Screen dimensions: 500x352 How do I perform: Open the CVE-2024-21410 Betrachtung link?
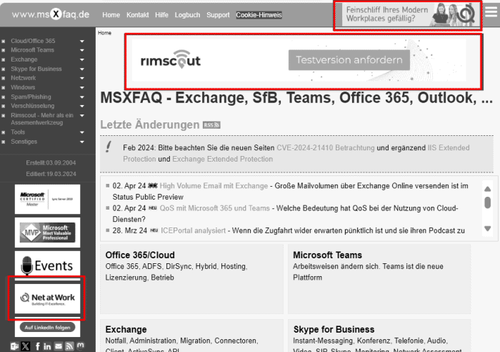click(x=326, y=148)
